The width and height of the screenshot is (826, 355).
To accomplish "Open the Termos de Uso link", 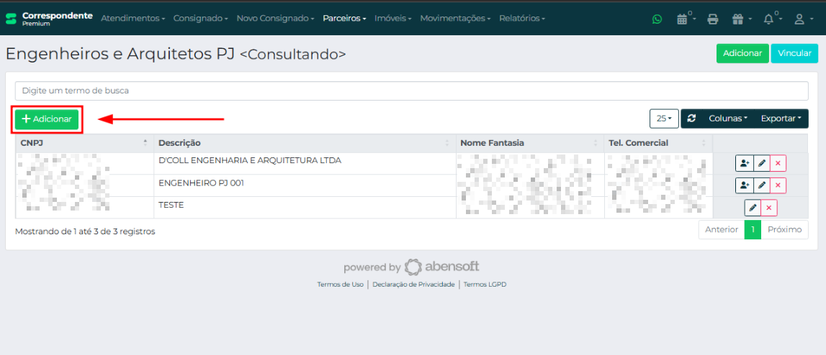I will pos(340,285).
